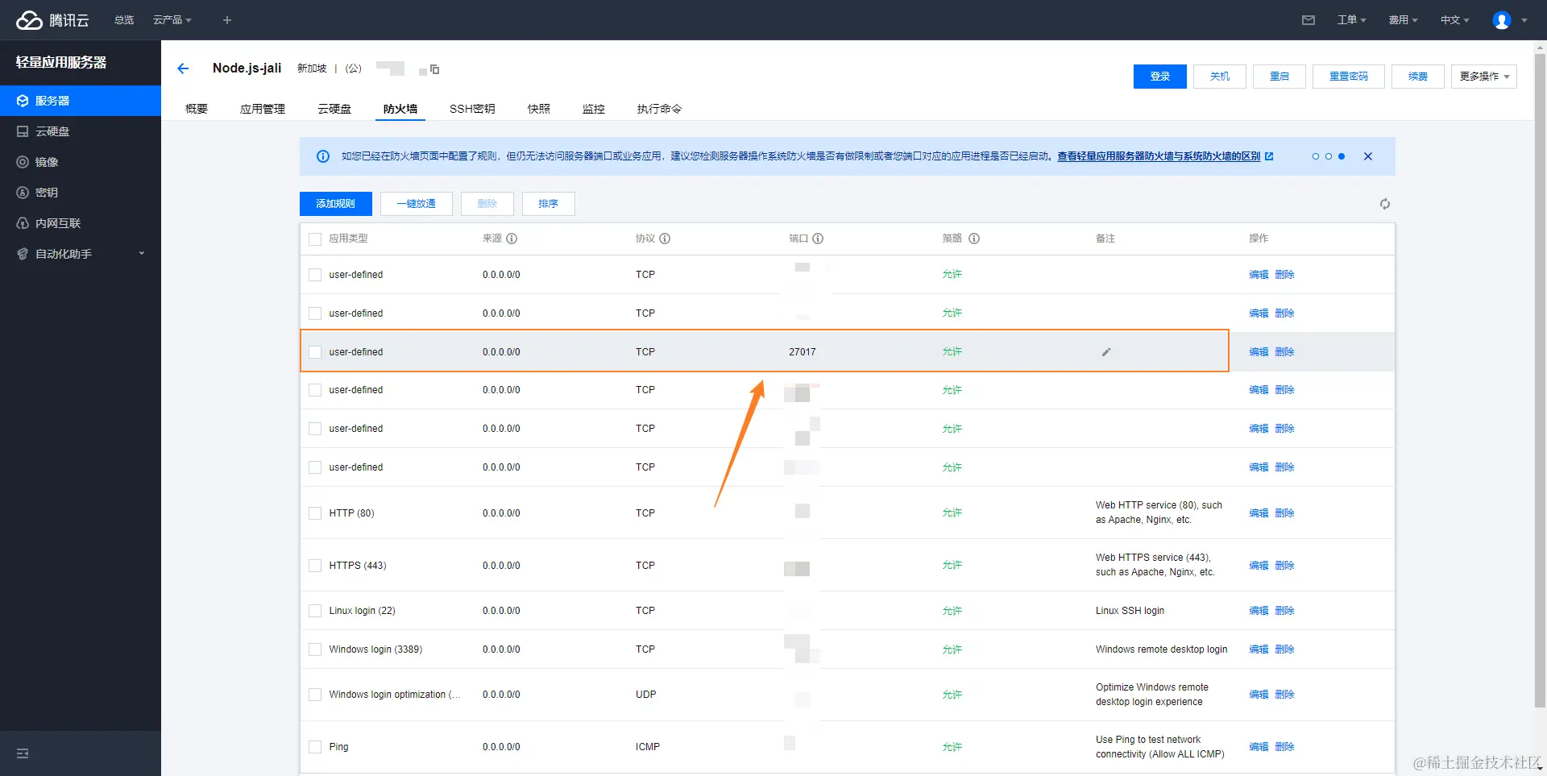Click the vertical page scrollbar
This screenshot has width=1547, height=776.
coord(1541,379)
